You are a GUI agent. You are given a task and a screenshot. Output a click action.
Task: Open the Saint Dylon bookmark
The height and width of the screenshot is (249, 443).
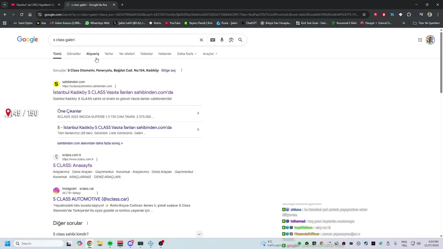click(x=23, y=23)
